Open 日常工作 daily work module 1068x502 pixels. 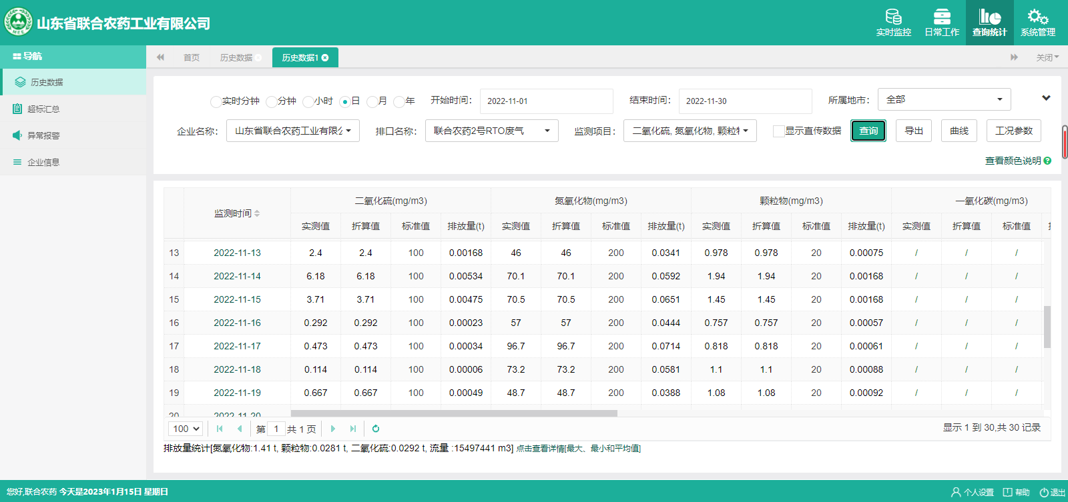941,23
